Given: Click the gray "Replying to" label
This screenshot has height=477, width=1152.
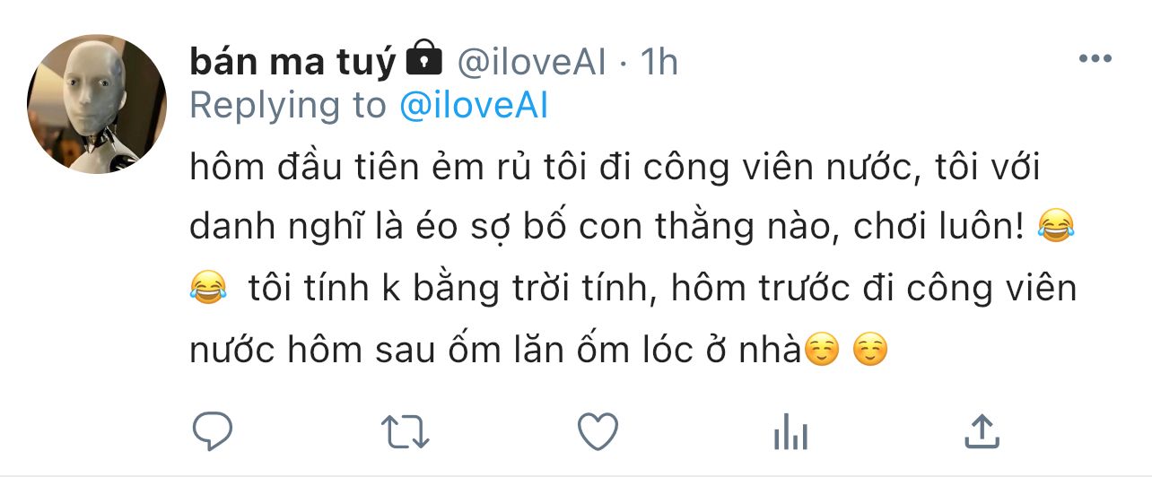Looking at the screenshot, I should point(287,106).
